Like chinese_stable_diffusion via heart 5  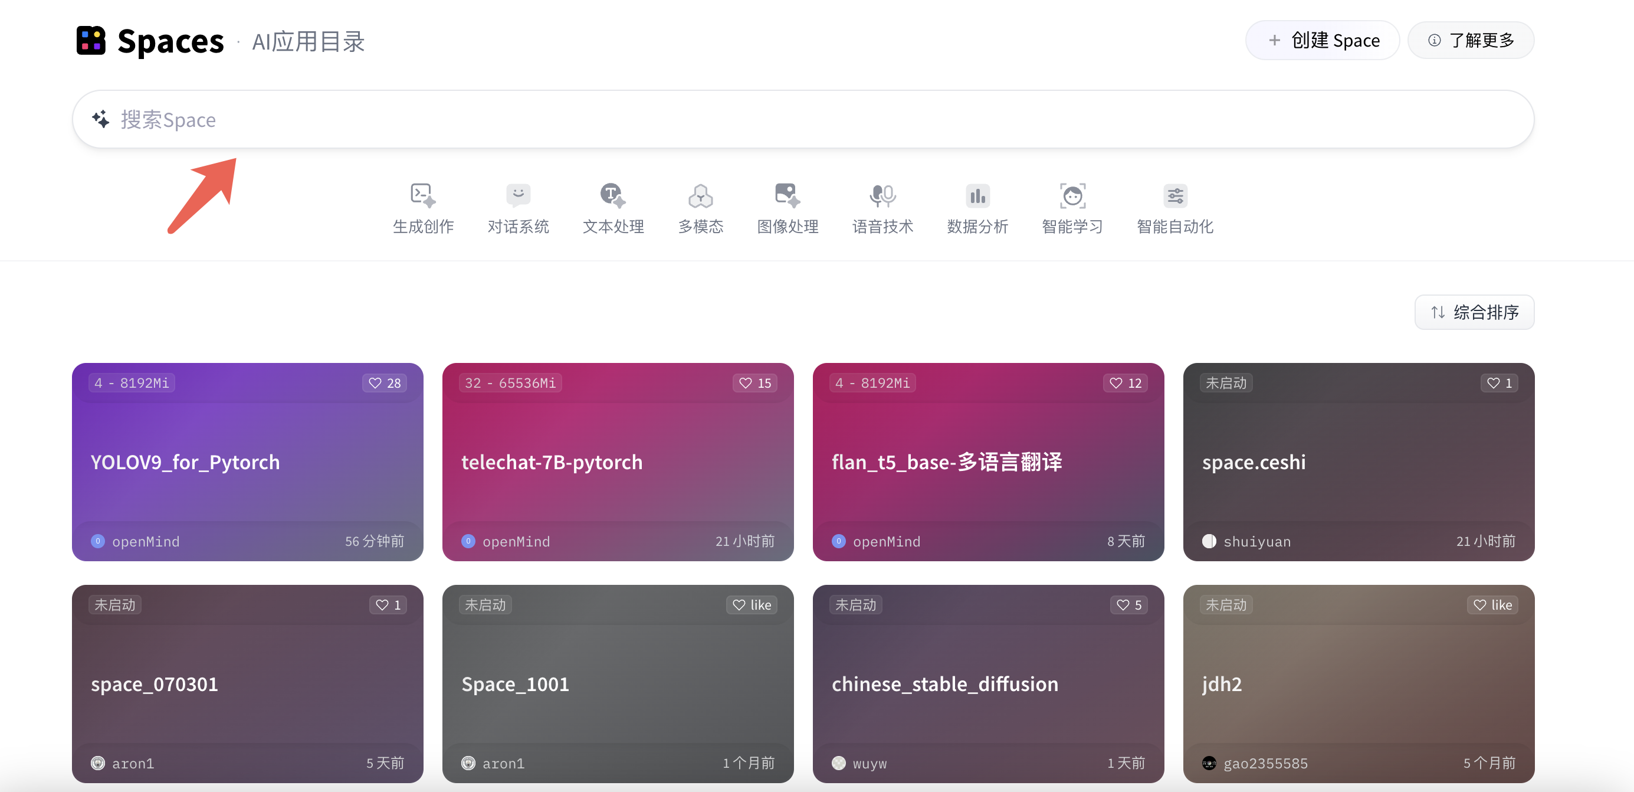point(1129,605)
